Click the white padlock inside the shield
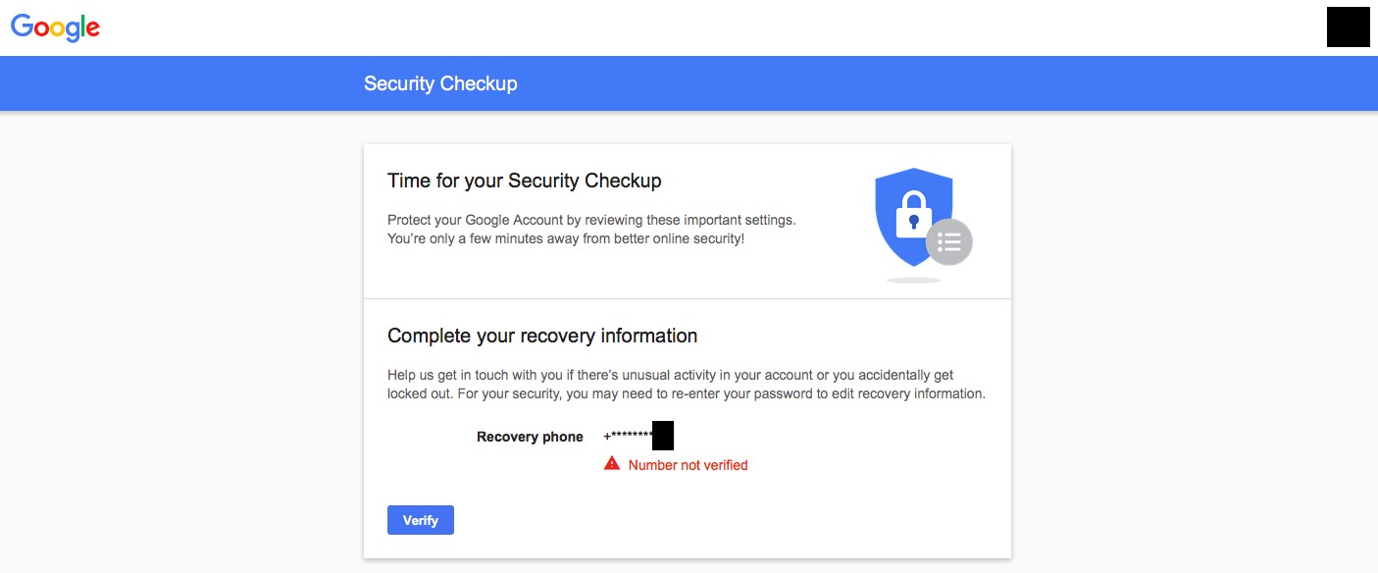This screenshot has height=573, width=1378. (x=913, y=212)
